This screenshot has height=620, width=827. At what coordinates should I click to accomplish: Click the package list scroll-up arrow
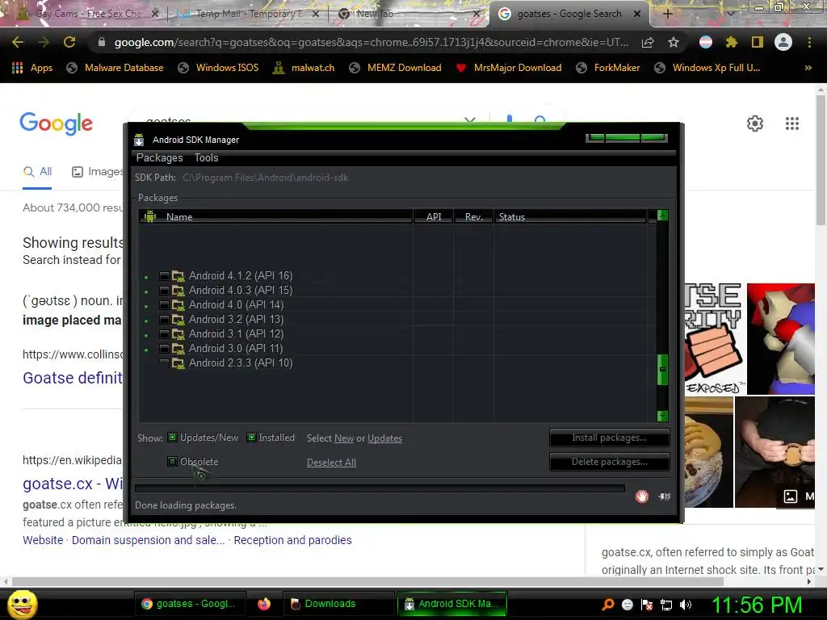pos(663,215)
